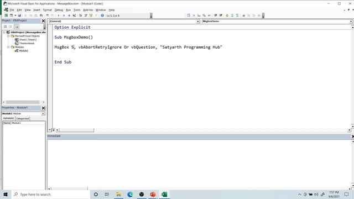The height and width of the screenshot is (199, 354).
Task: Toggle breakpoint using the hand icon
Action: pos(227,15)
